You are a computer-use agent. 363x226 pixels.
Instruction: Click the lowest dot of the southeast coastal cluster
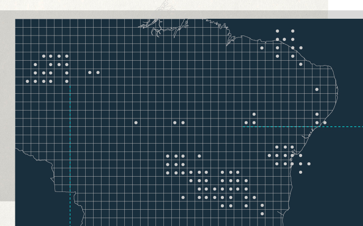tap(301, 172)
